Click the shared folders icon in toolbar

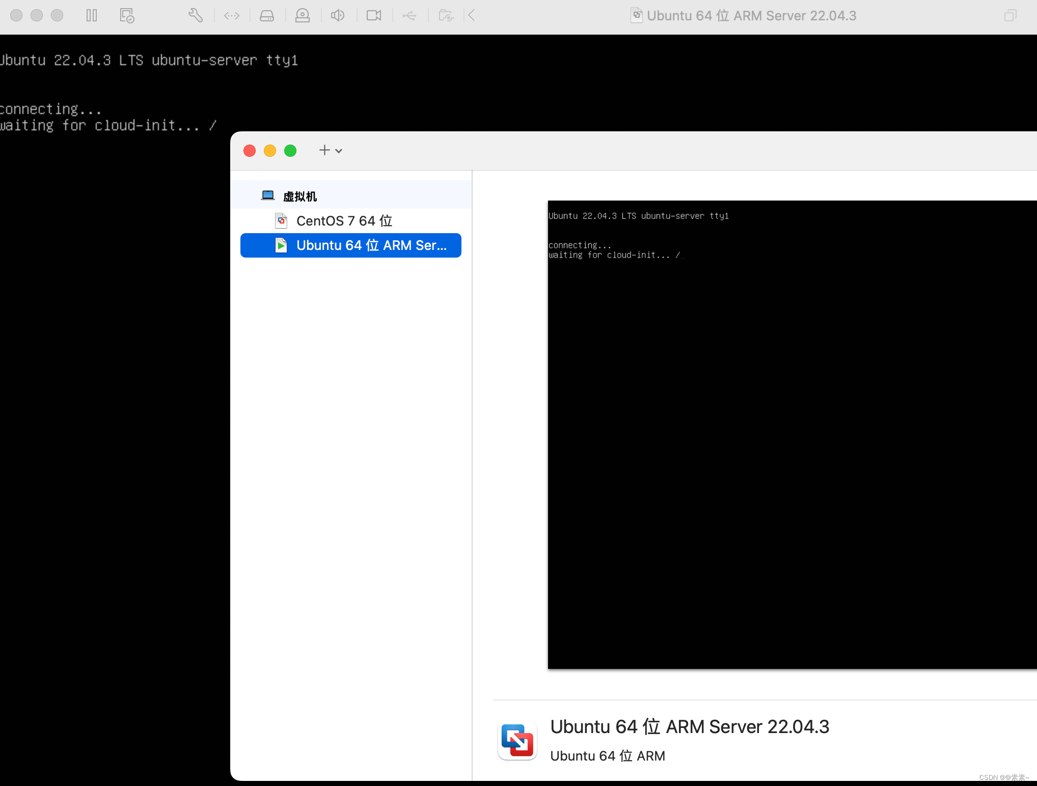pyautogui.click(x=446, y=16)
